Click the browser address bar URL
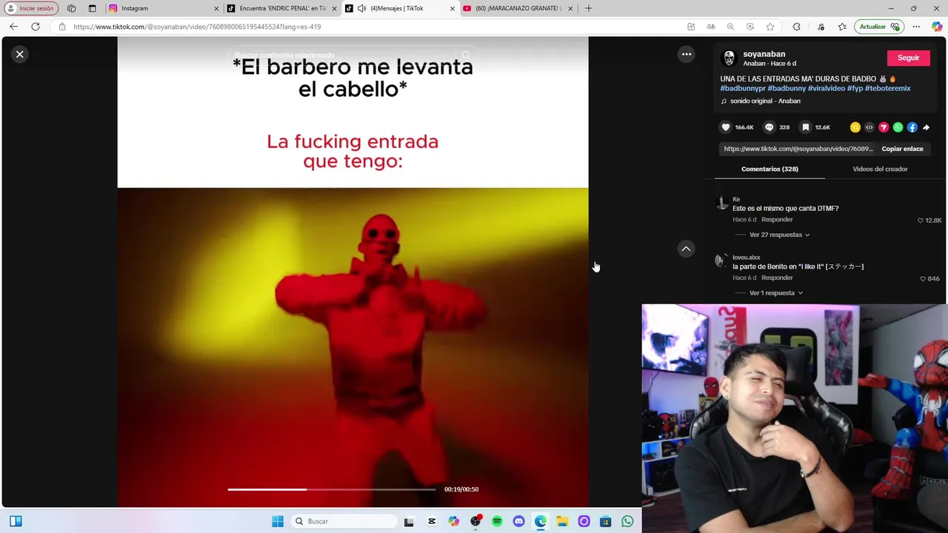This screenshot has height=533, width=948. click(x=197, y=27)
